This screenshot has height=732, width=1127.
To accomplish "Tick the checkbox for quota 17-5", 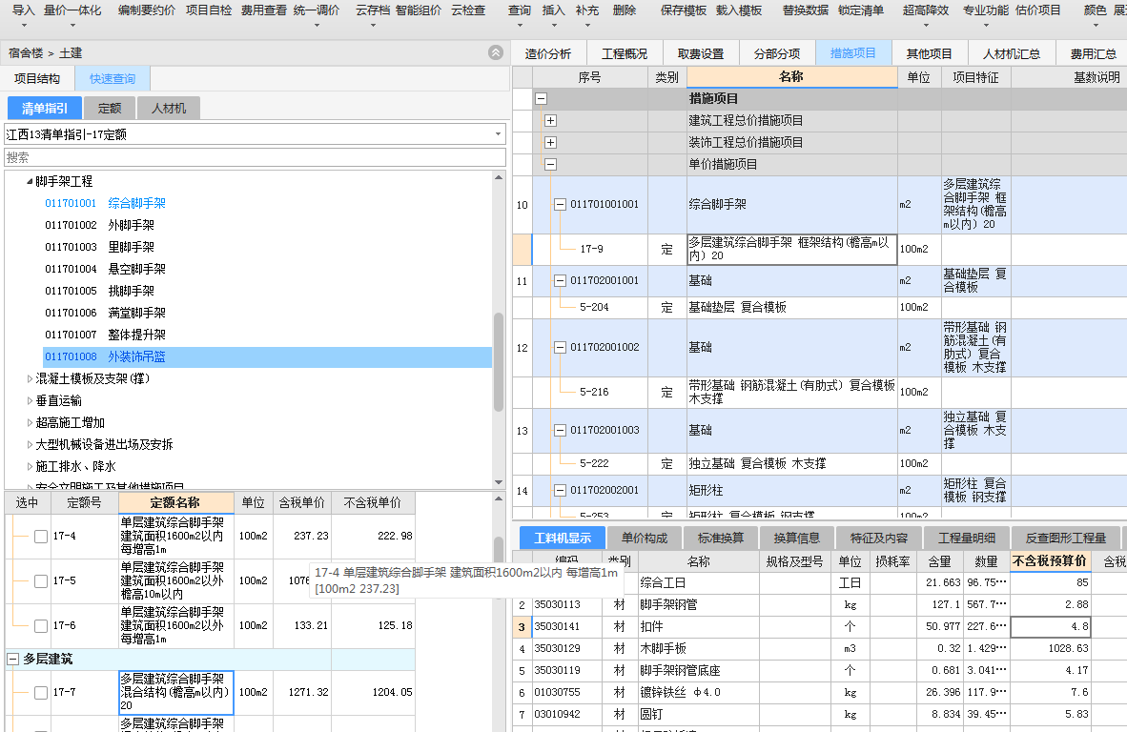I will point(41,580).
